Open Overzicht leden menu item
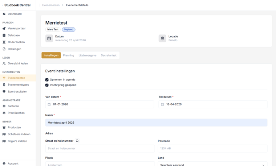The height and width of the screenshot is (166, 276). (x=18, y=63)
